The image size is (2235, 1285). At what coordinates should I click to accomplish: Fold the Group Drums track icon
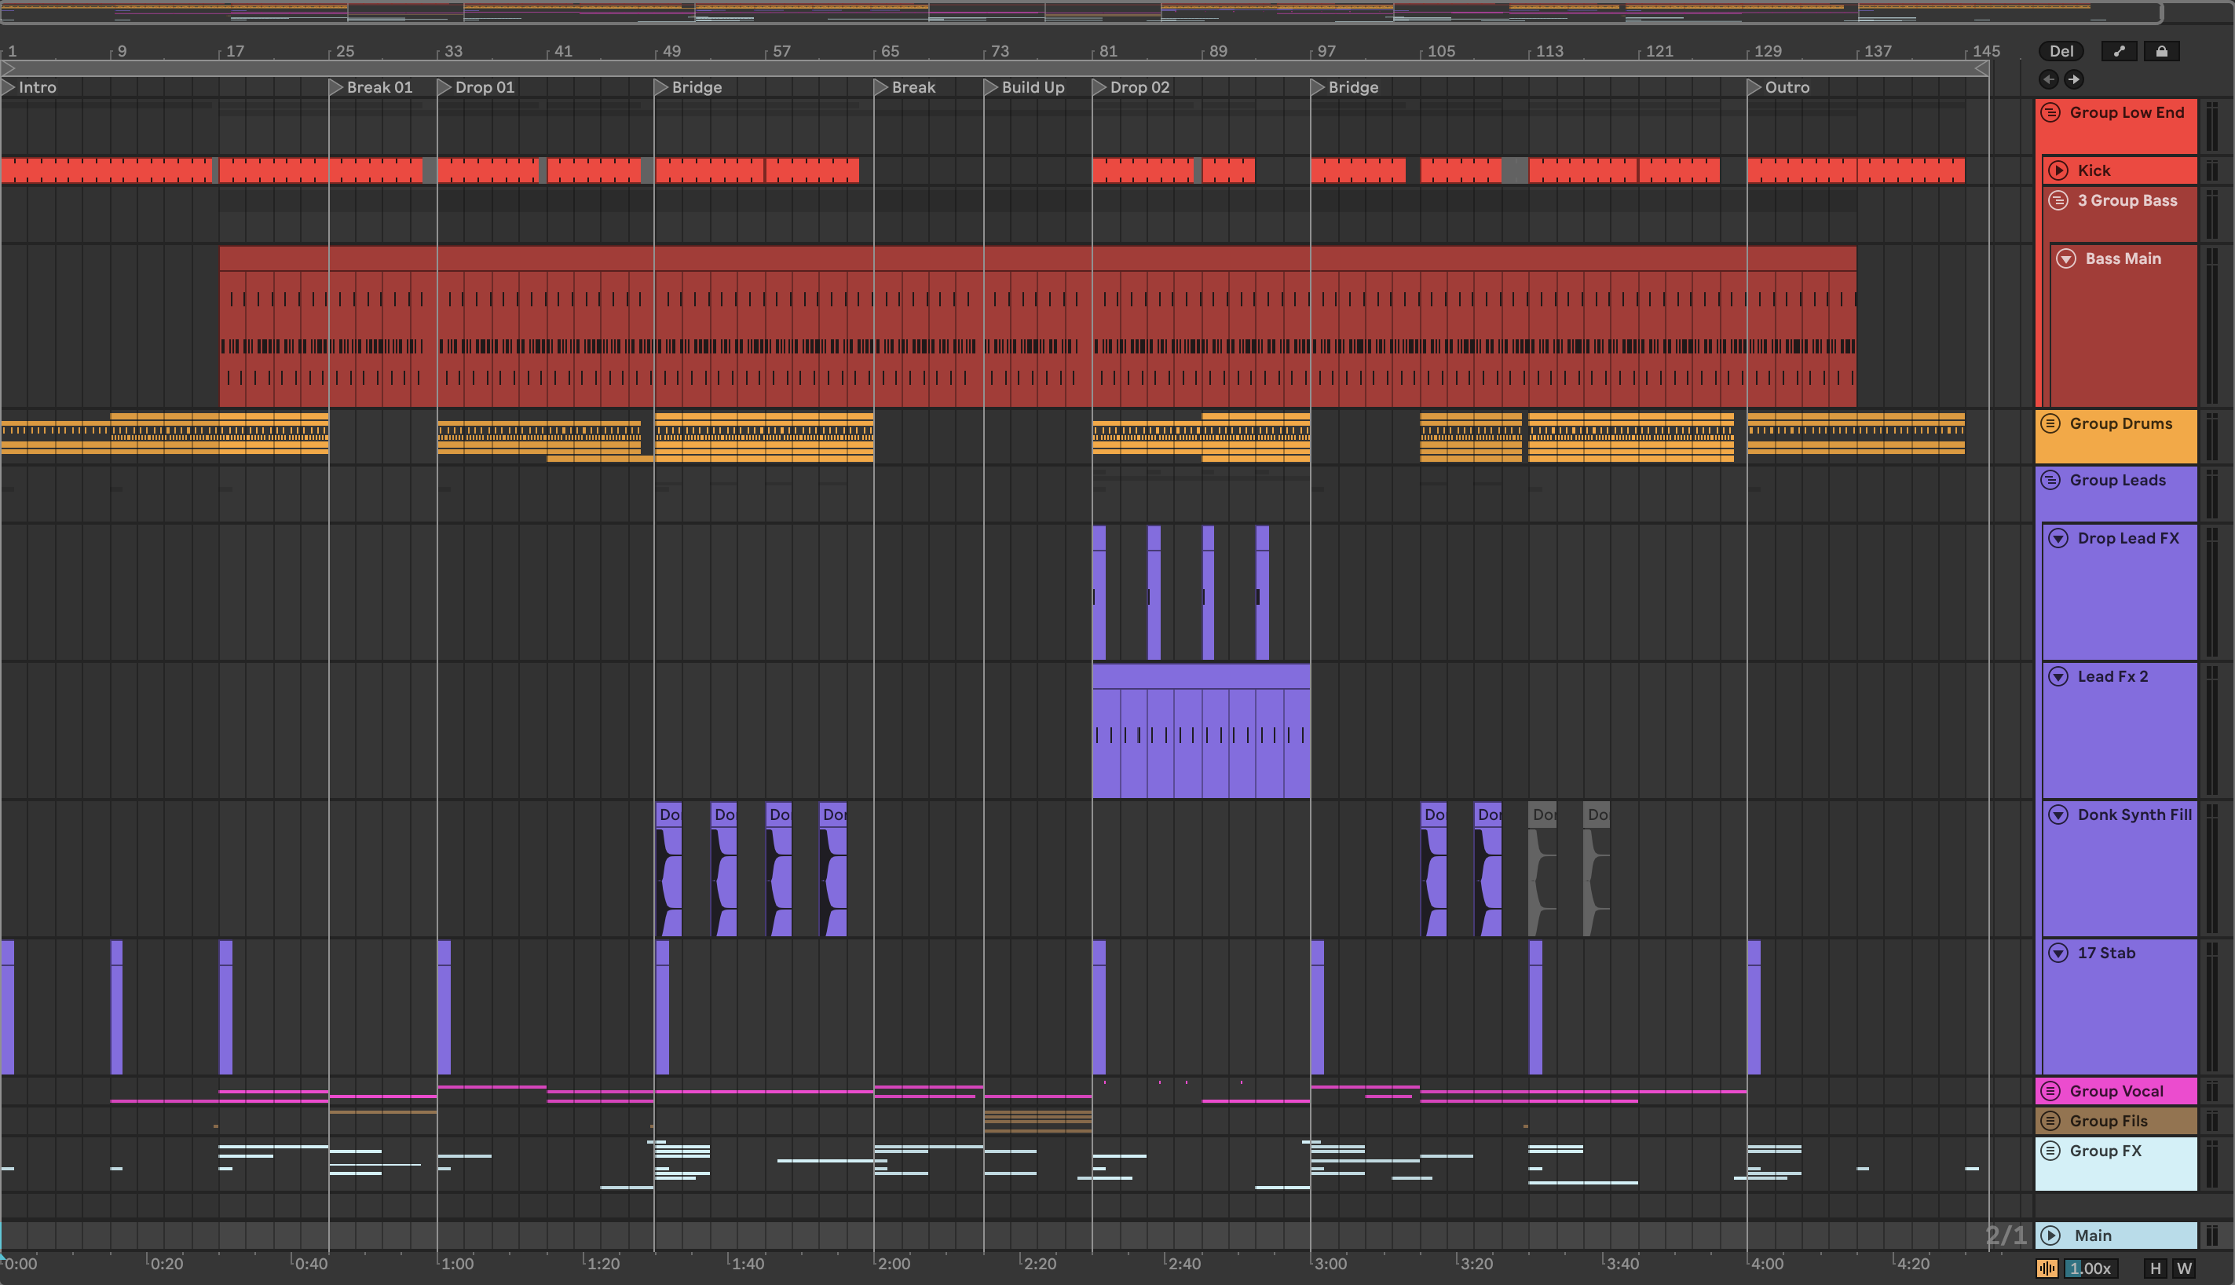(2050, 423)
